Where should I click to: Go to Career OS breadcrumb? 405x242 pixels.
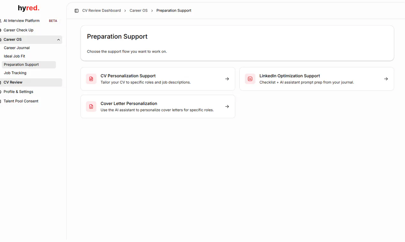point(139,11)
